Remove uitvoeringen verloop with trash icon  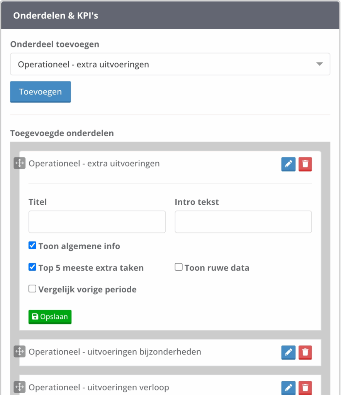[x=305, y=387]
